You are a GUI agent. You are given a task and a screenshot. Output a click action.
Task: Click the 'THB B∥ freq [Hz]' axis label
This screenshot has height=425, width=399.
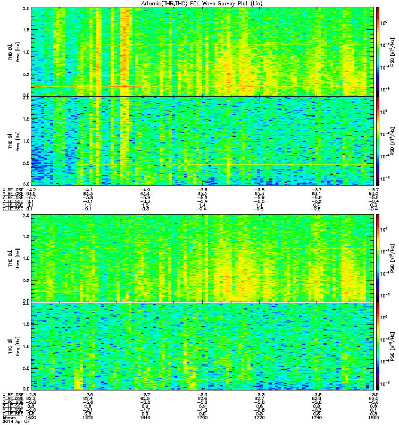point(14,141)
